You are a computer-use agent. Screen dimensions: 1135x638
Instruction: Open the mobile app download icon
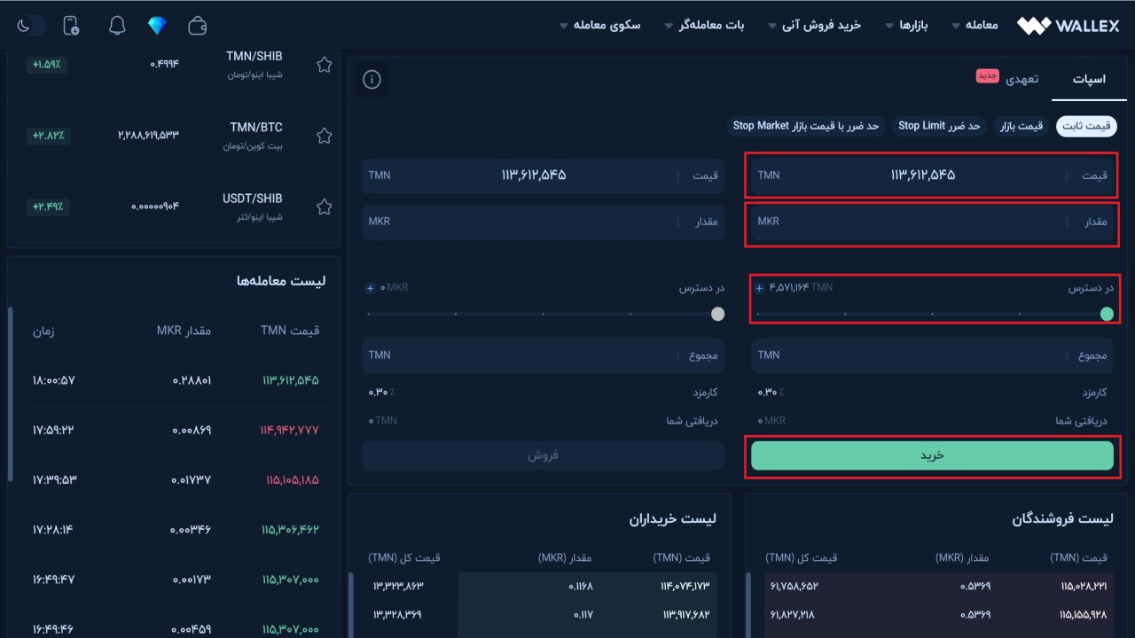pyautogui.click(x=72, y=26)
